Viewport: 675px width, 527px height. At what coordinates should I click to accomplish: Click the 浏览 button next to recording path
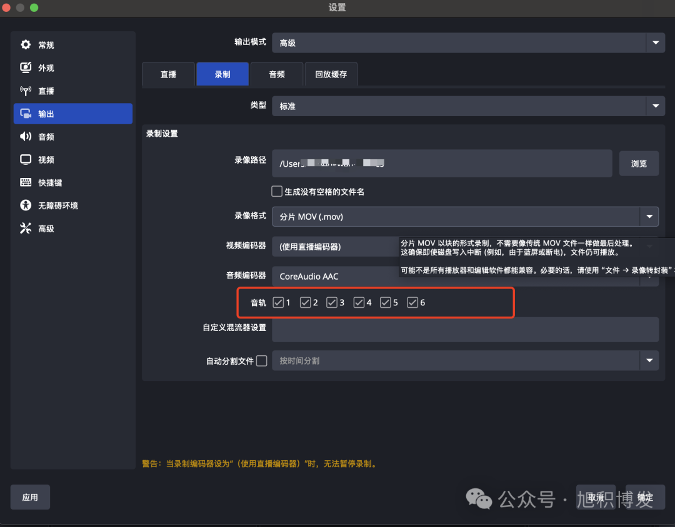pos(639,163)
